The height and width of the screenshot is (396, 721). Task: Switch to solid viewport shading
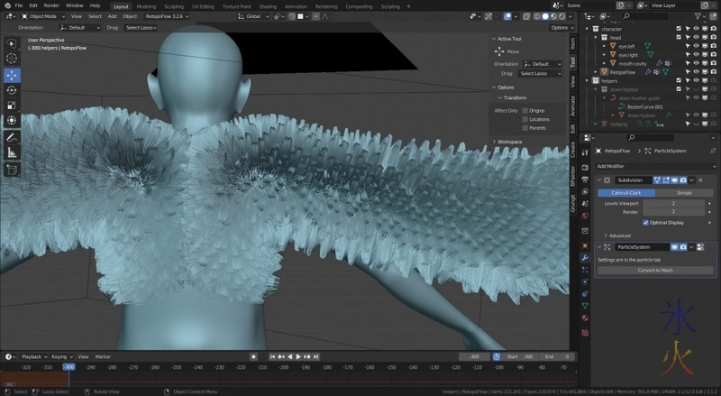coord(545,16)
